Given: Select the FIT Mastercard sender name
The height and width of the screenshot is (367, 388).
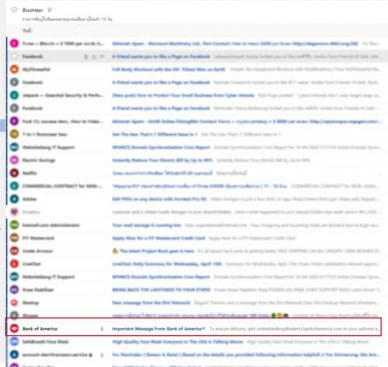Looking at the screenshot, I should 38,238.
